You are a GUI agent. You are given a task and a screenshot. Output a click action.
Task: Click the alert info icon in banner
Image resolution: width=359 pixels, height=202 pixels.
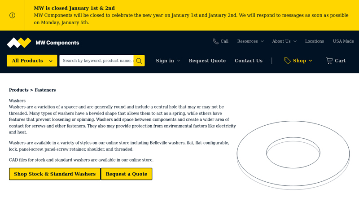pos(12,15)
